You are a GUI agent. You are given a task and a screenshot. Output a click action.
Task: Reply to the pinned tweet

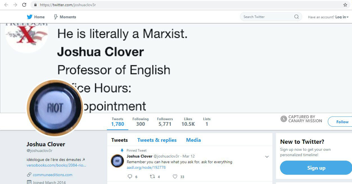tap(130, 177)
